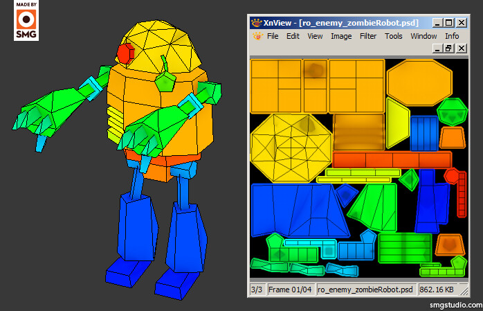Open the View menu
483x311 pixels.
click(x=315, y=36)
